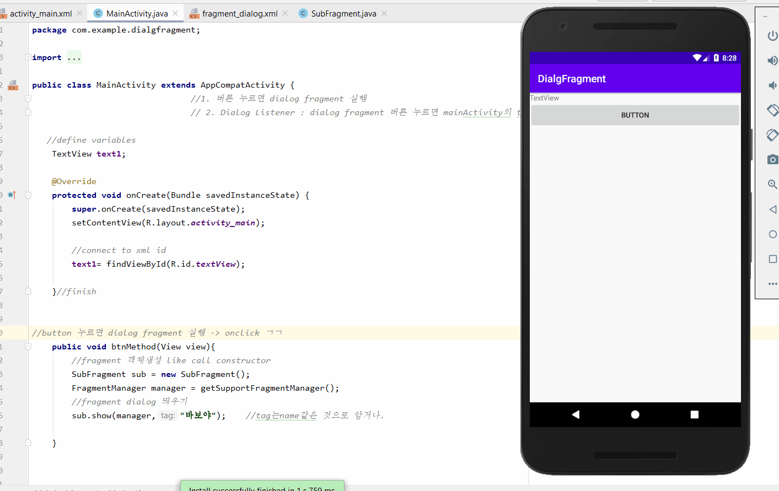The width and height of the screenshot is (779, 491).
Task: Click the volume up icon on emulator toolbar
Action: (x=772, y=61)
